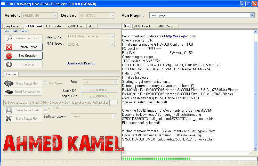Click the Run Script button label
Viewport: 258px width, 166px height.
click(x=28, y=64)
